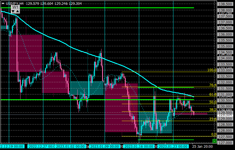
Task: Click the up arrow under W1
Action: pos(17,11)
